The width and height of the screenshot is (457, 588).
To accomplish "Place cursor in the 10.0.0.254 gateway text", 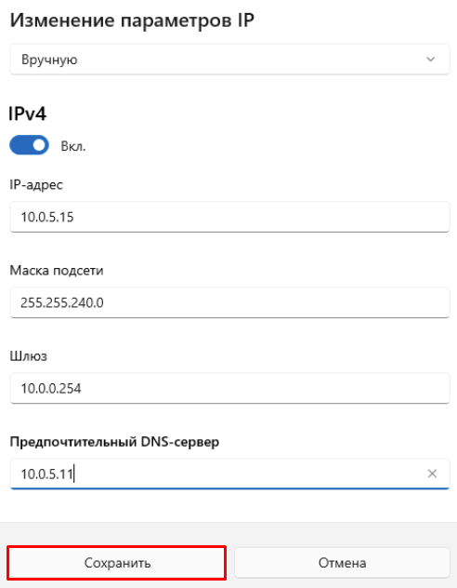I will pyautogui.click(x=51, y=389).
